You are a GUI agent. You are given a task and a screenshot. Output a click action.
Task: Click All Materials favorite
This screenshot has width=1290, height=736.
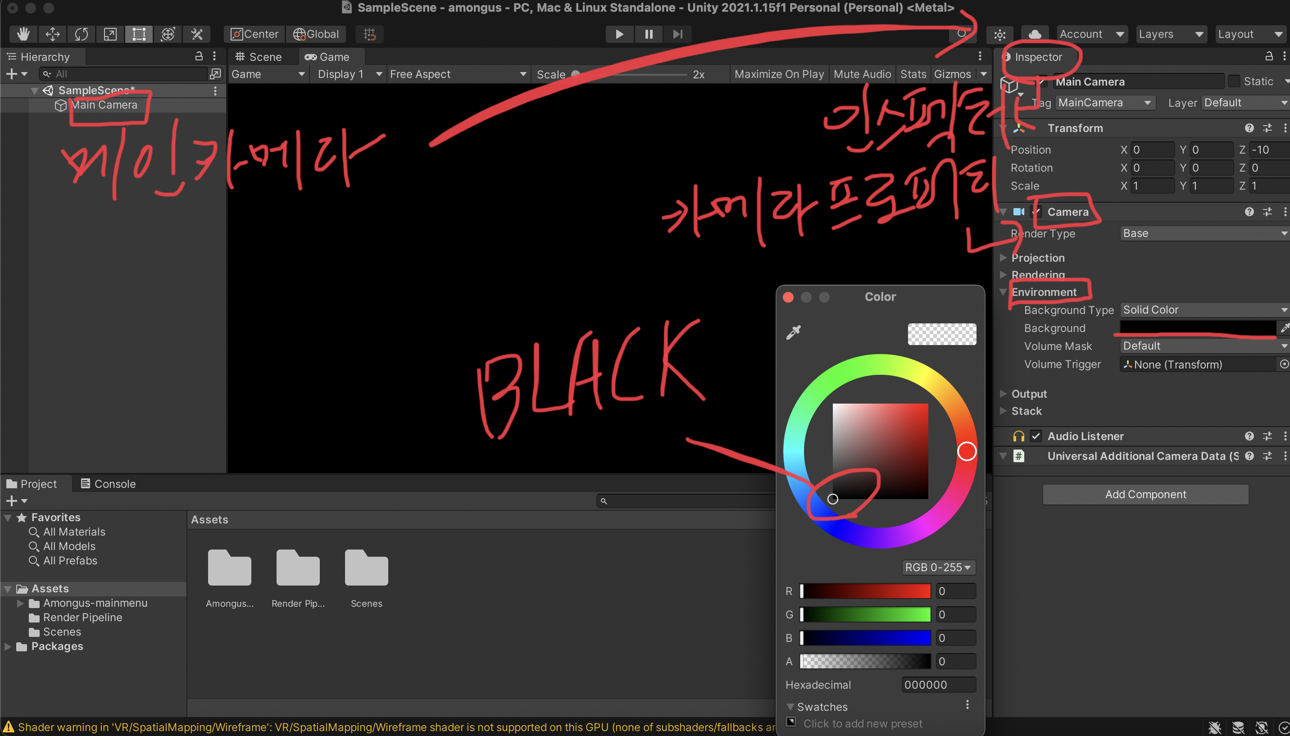pyautogui.click(x=74, y=532)
